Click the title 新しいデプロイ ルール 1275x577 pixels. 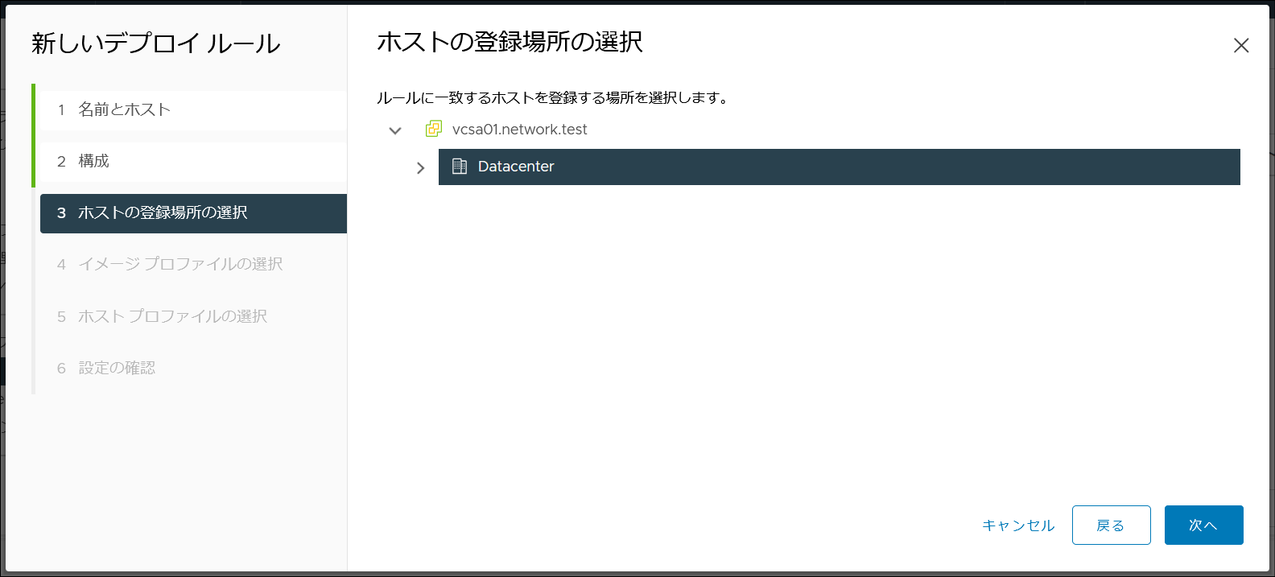tap(155, 43)
